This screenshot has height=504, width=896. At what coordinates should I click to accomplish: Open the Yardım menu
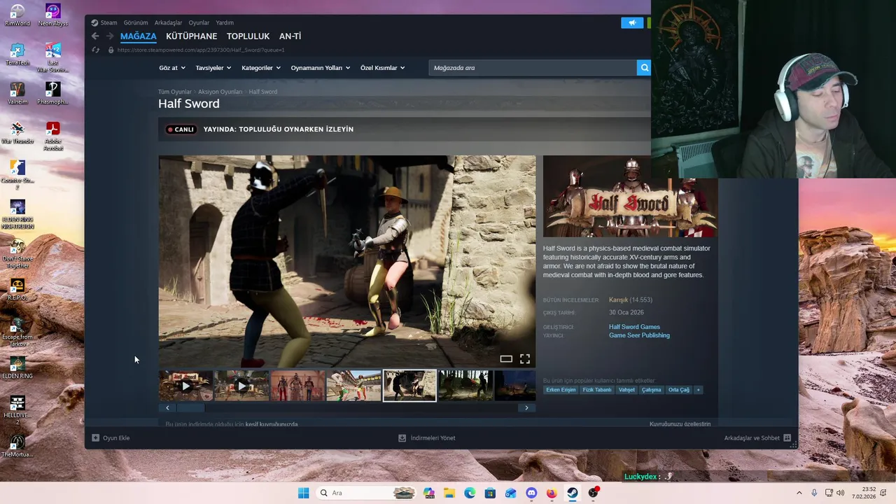coord(225,22)
